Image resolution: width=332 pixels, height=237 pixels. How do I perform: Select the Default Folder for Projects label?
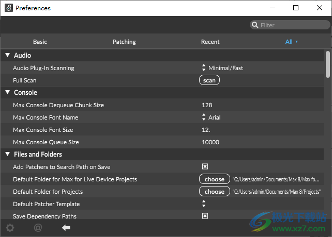click(x=48, y=192)
